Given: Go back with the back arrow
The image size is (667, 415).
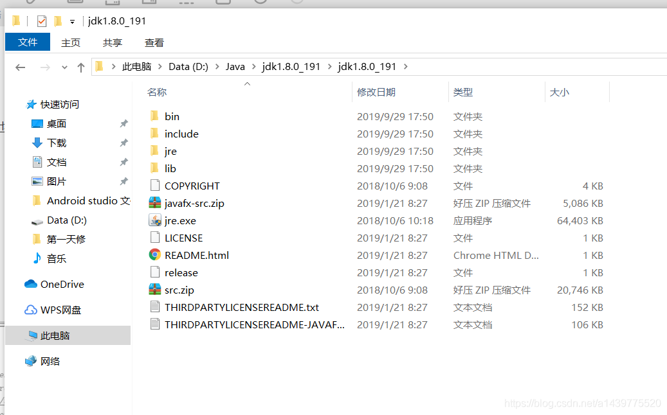Looking at the screenshot, I should click(20, 67).
